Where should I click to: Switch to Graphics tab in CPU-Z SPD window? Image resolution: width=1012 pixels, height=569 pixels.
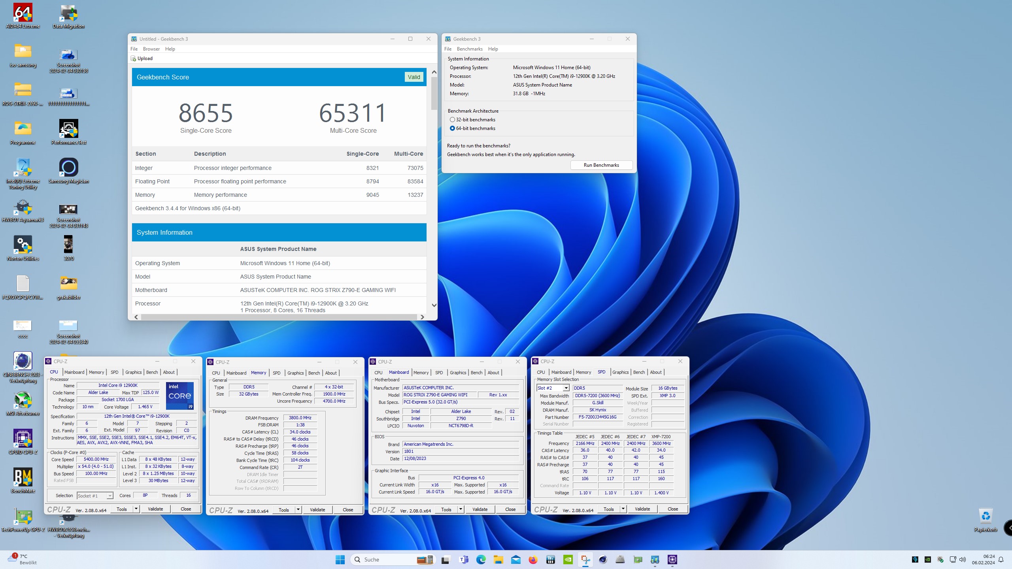click(x=620, y=372)
